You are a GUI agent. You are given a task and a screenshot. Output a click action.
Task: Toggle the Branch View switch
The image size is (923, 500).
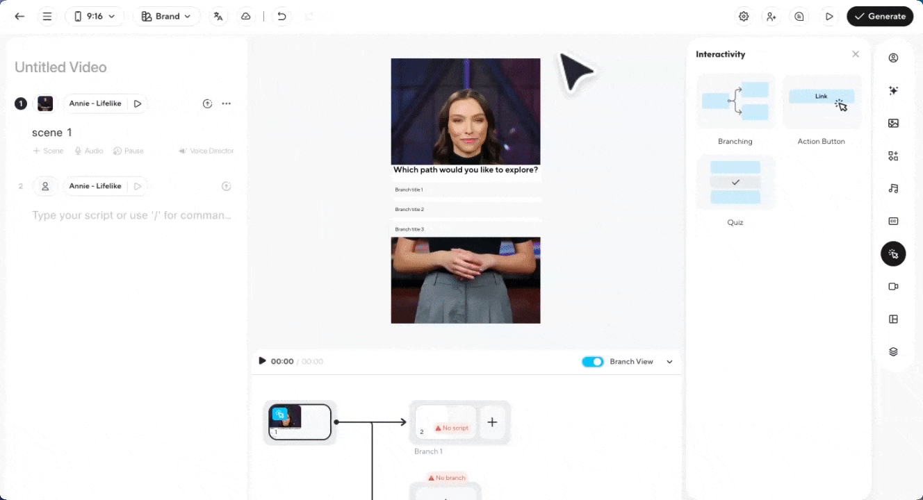(x=592, y=362)
